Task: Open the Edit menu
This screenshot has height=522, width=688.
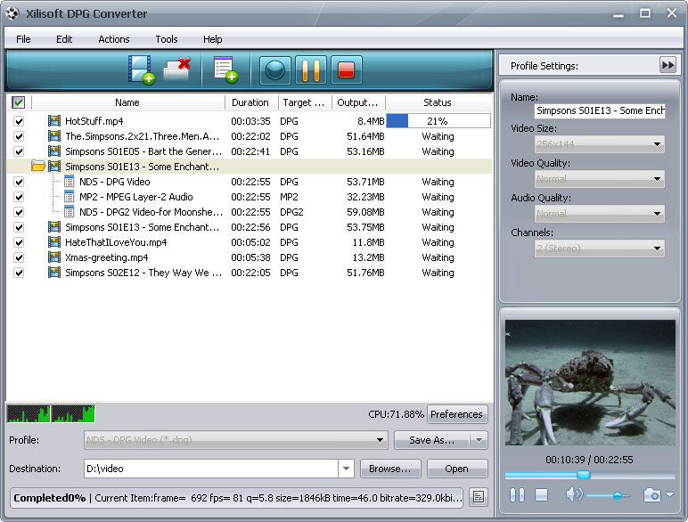Action: tap(64, 39)
